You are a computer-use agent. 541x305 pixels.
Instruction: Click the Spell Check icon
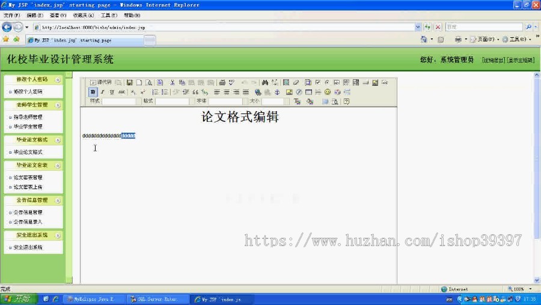(x=232, y=82)
